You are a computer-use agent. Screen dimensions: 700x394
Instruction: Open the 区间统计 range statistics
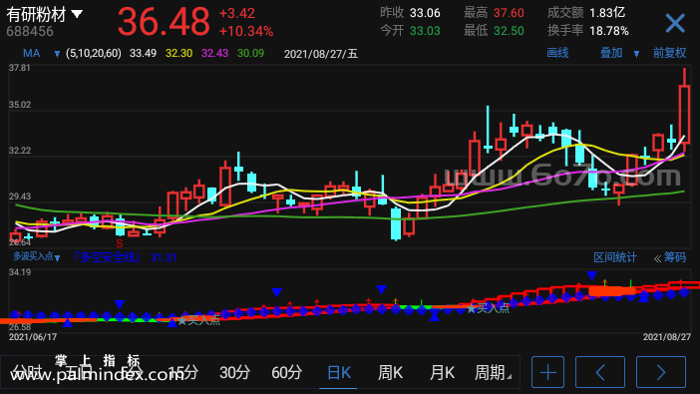click(614, 257)
